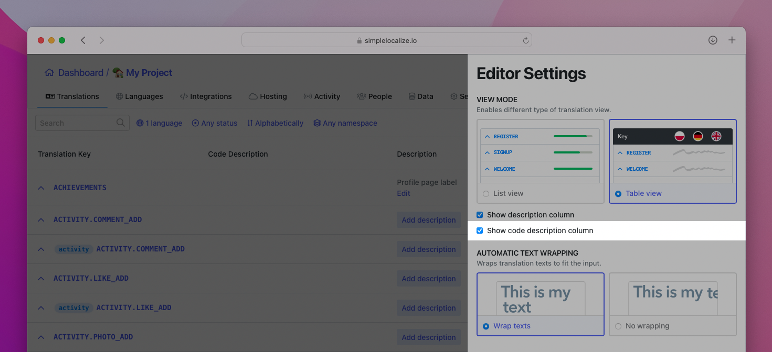Click the ACTIVITY.PHOTO_ADD key name
Viewport: 772px width, 352px height.
coord(93,337)
